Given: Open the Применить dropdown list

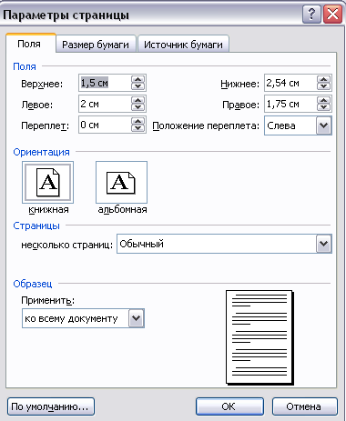Looking at the screenshot, I should pos(136,318).
